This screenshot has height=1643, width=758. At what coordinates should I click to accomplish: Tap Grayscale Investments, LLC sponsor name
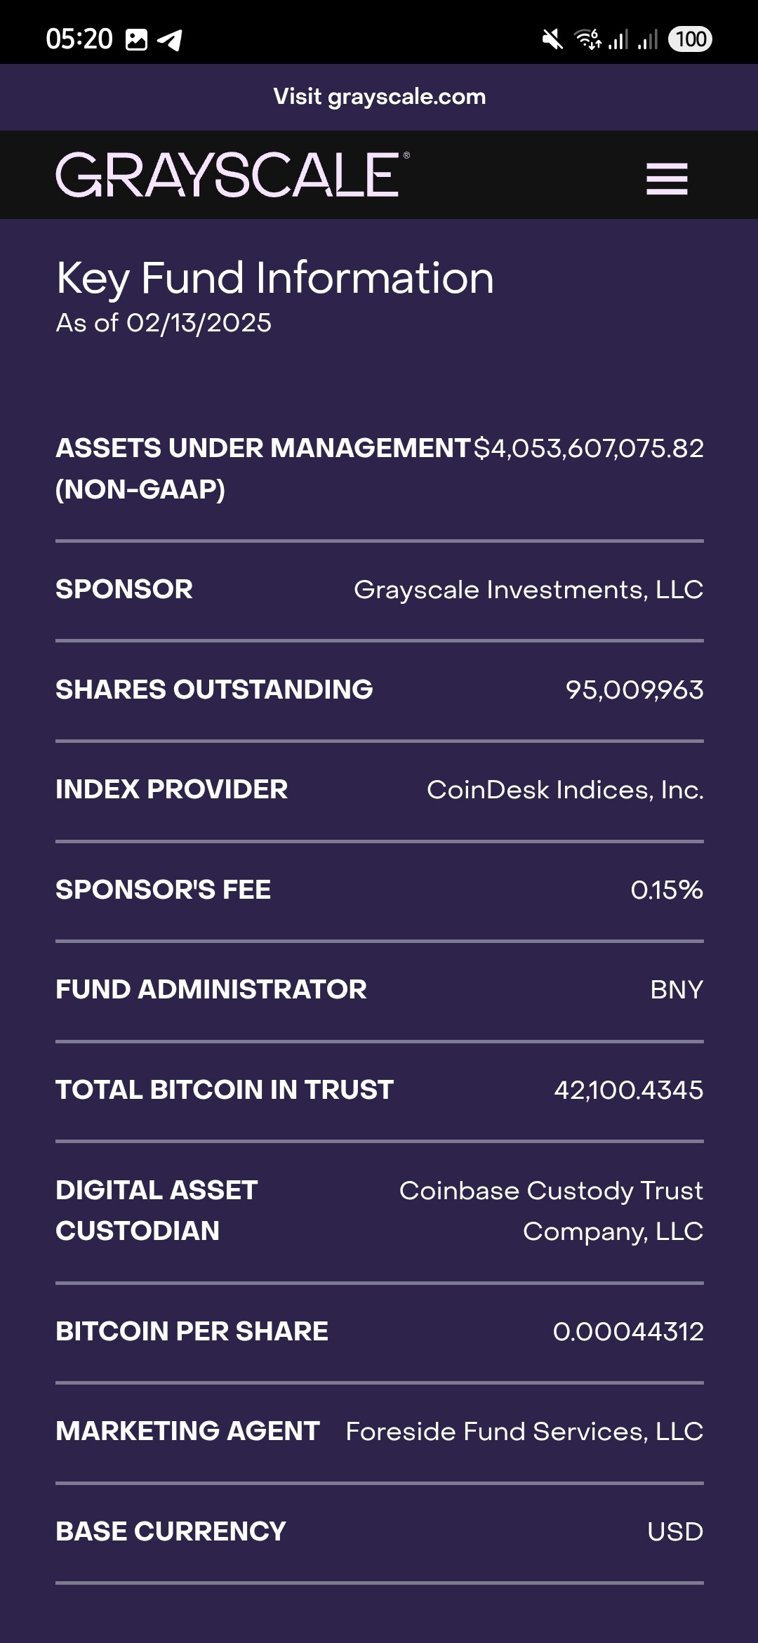click(528, 590)
